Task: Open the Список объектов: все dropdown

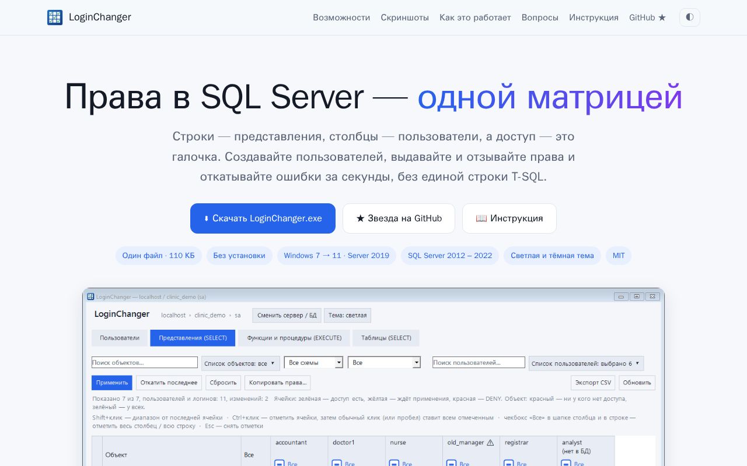Action: (241, 363)
